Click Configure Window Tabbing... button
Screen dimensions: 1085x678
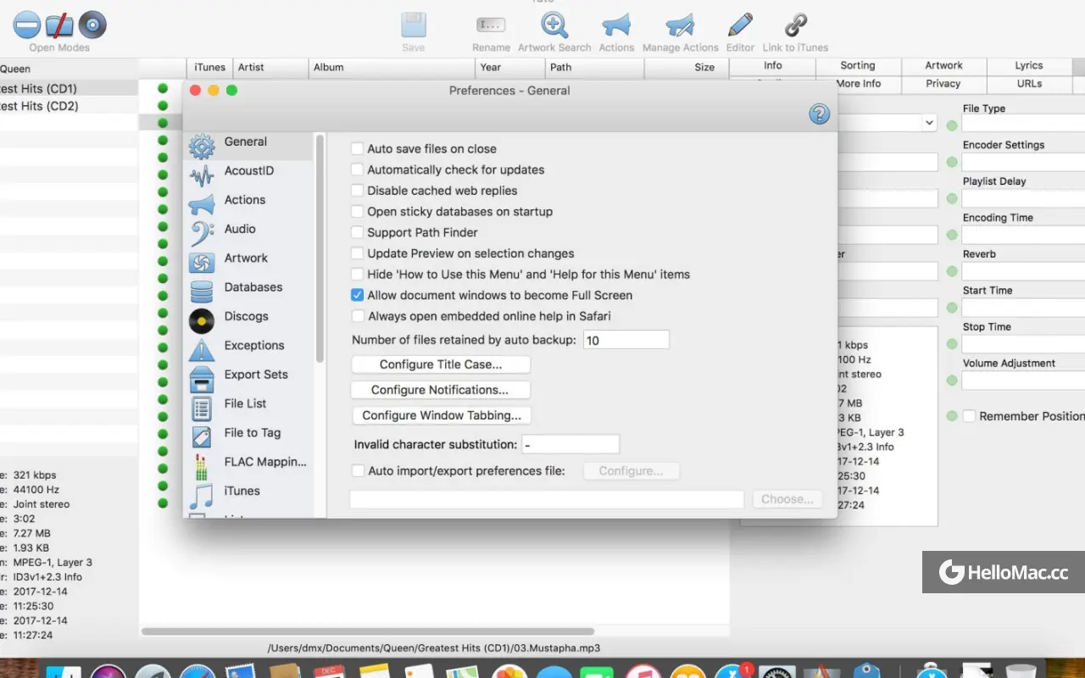pyautogui.click(x=441, y=415)
